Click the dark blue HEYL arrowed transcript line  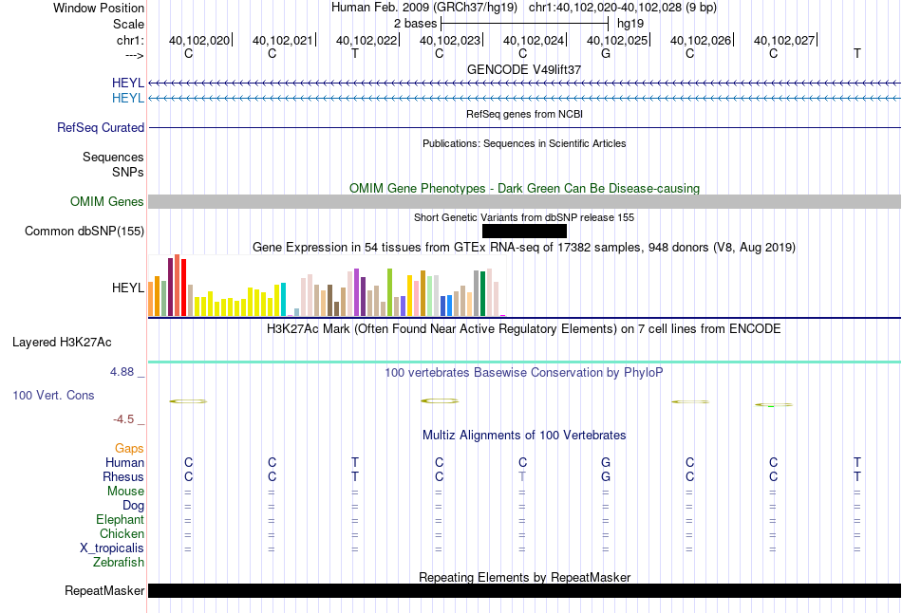(525, 84)
